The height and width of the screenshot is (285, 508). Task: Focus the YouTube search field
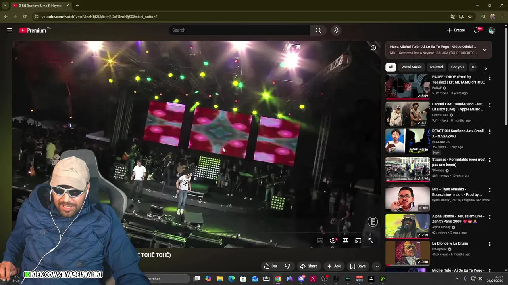click(x=239, y=30)
